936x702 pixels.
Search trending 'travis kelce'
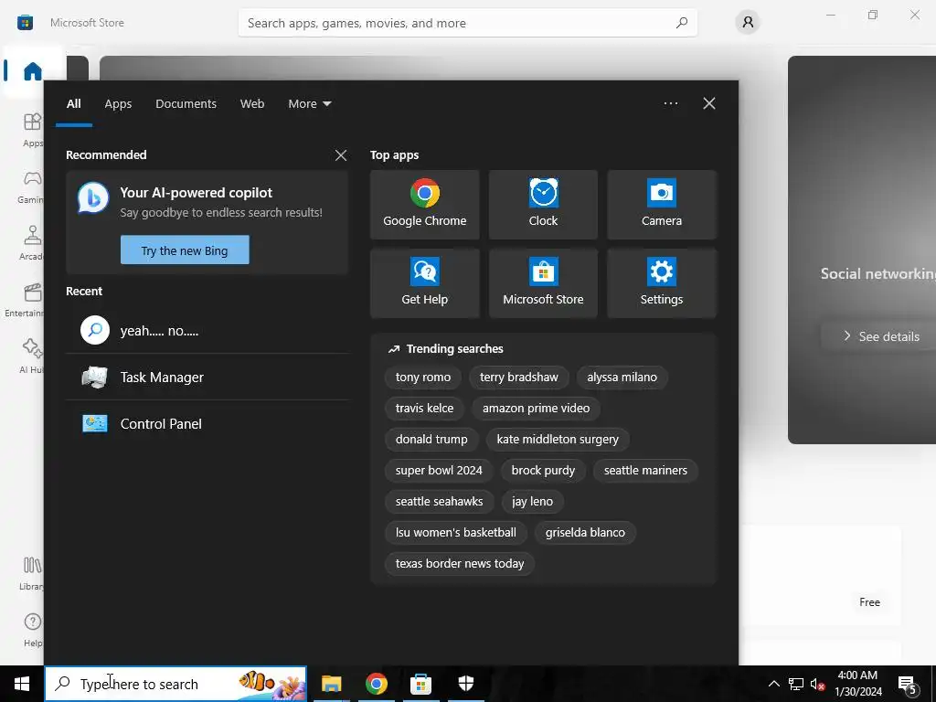click(x=424, y=409)
